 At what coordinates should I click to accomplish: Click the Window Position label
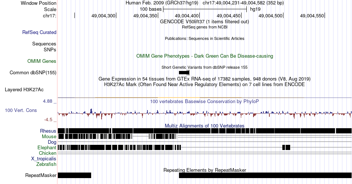coord(39,3)
